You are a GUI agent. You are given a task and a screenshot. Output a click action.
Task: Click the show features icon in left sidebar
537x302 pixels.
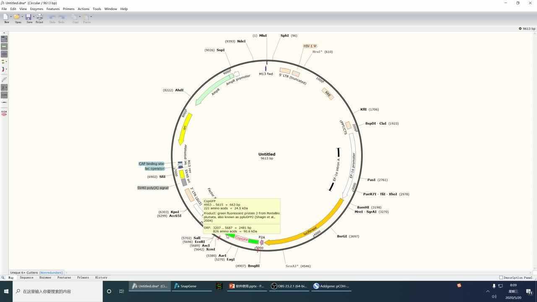pos(4,47)
